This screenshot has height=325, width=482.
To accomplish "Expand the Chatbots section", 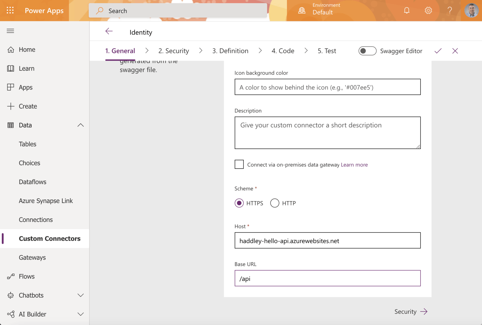I will point(81,295).
